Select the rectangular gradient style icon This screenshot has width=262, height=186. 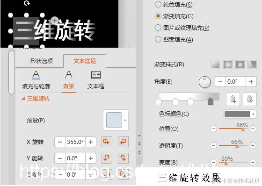pos(240,64)
